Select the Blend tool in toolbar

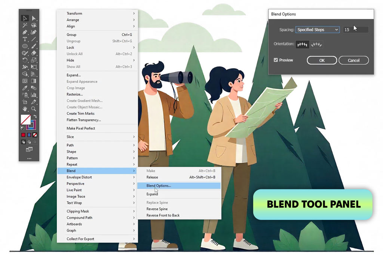(x=34, y=88)
